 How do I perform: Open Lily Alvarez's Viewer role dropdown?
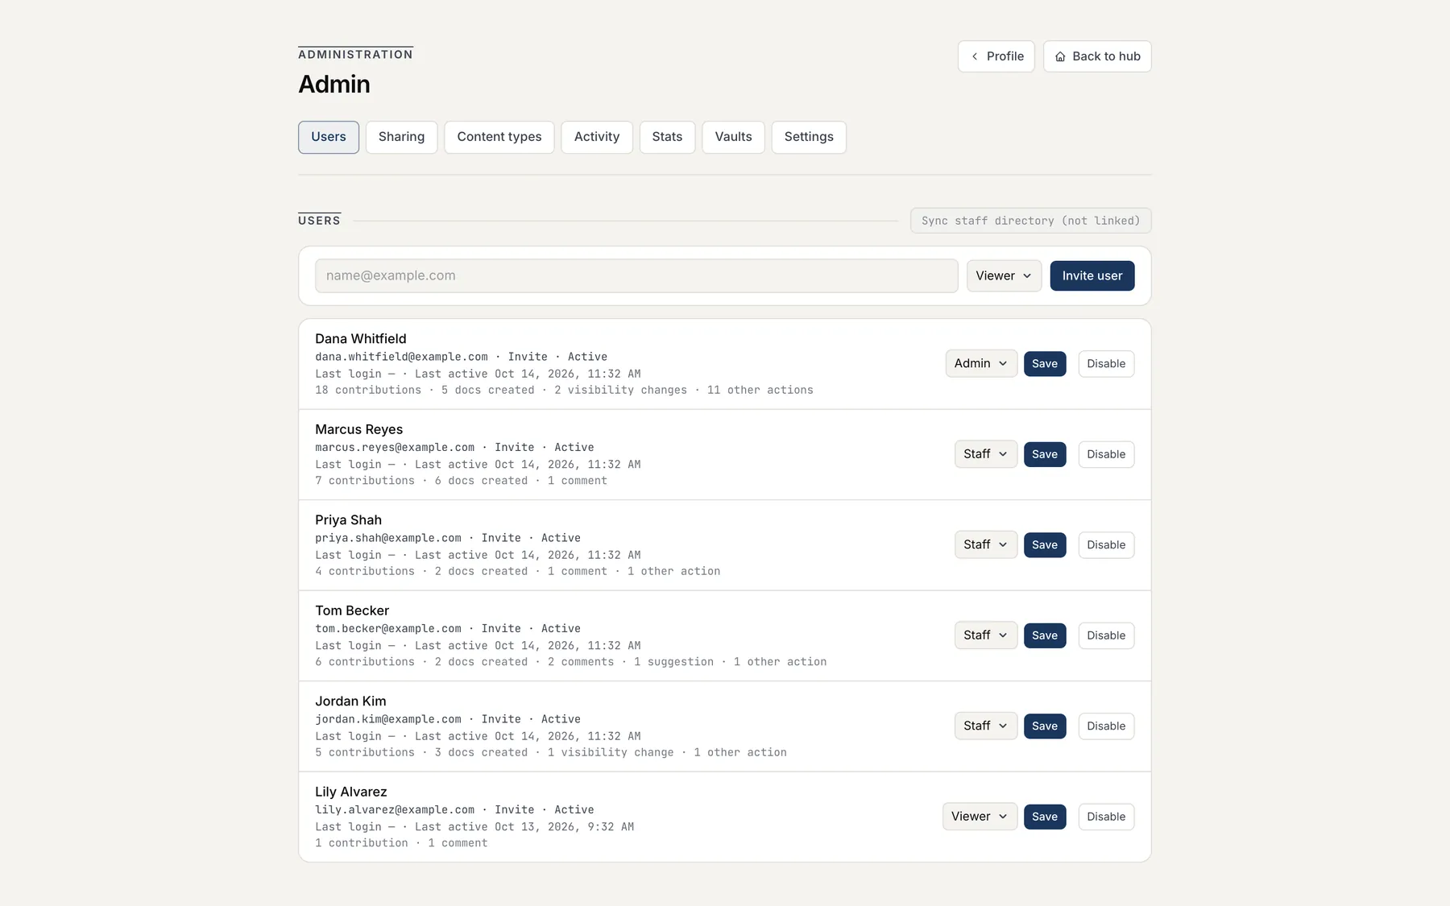click(x=980, y=817)
